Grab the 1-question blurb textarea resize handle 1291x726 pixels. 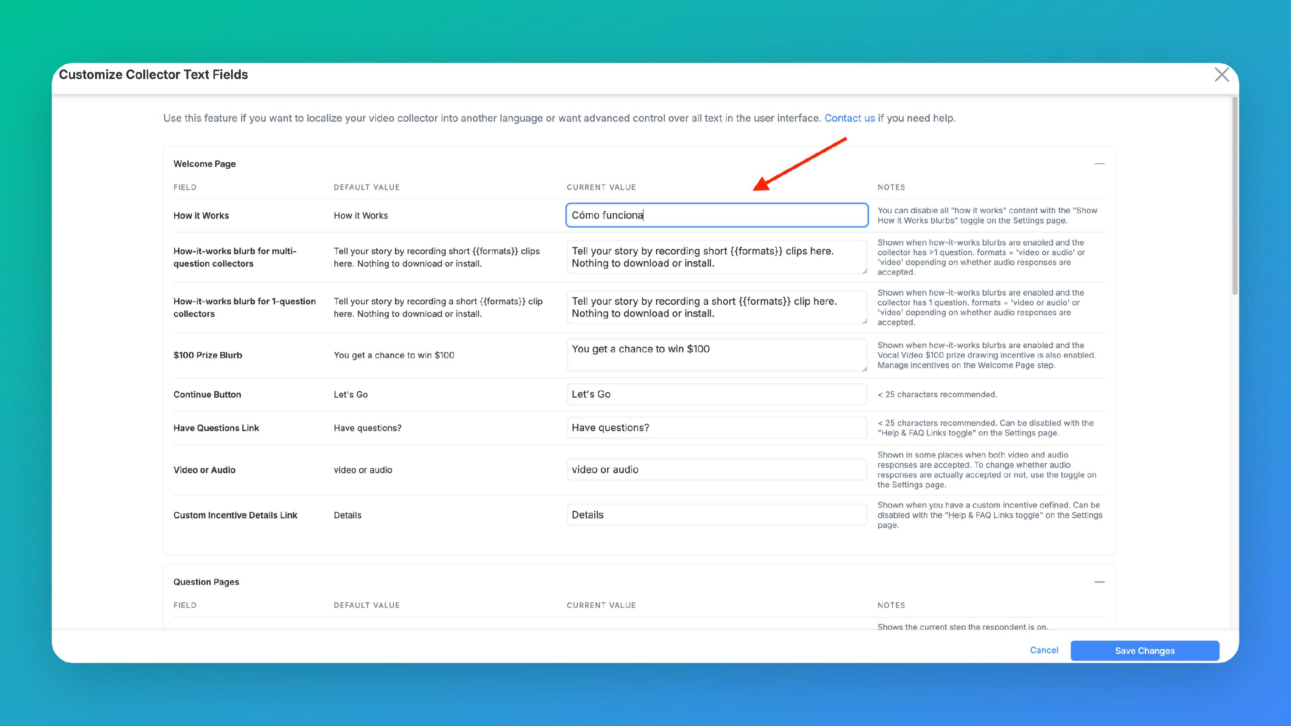pos(865,322)
